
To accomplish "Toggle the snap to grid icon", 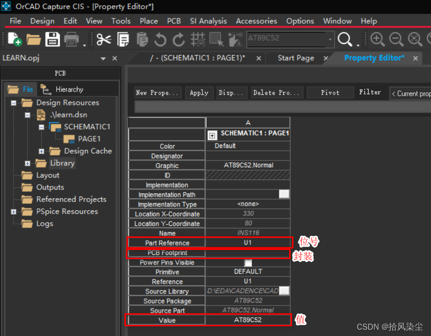I will [198, 39].
